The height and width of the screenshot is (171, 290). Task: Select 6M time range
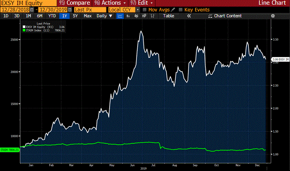(x=40, y=16)
